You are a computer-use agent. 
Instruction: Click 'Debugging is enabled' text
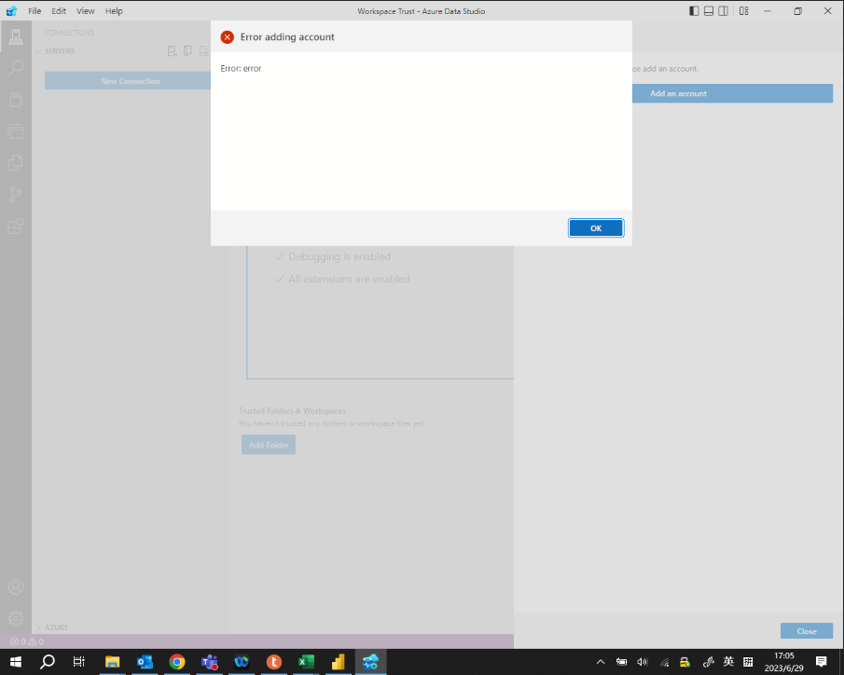click(339, 256)
